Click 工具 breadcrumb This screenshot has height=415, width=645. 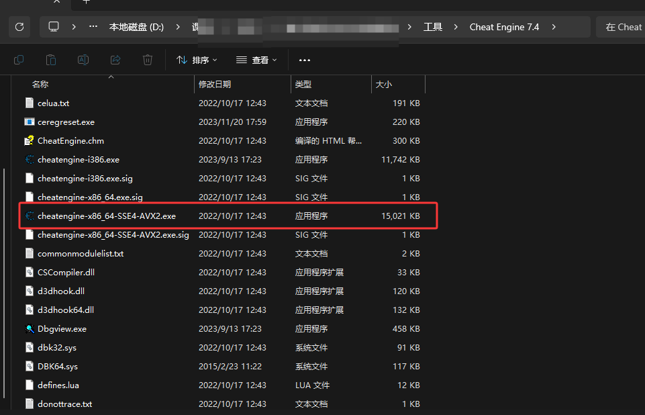433,27
